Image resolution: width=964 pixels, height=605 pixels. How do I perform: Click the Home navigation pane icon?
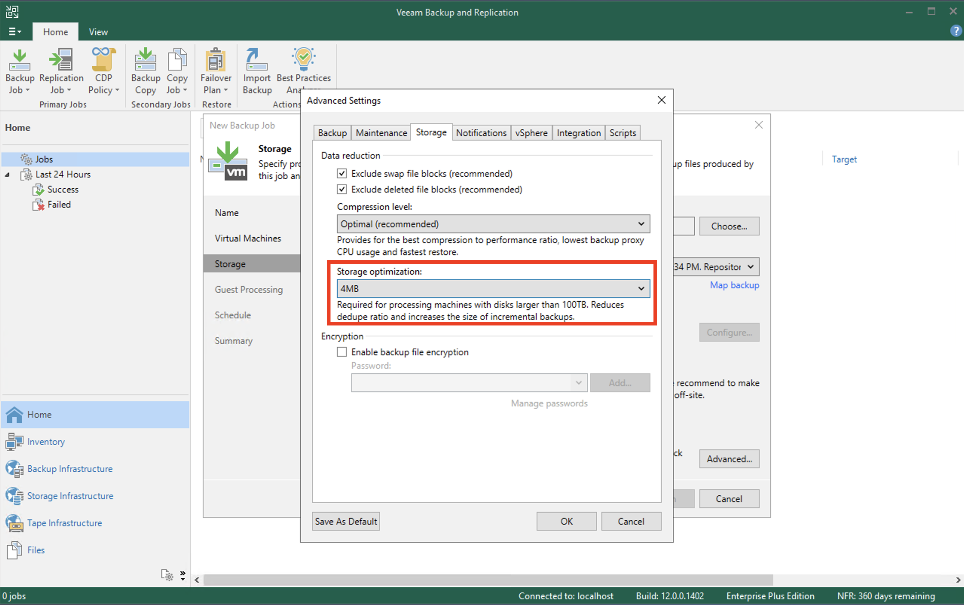point(14,414)
